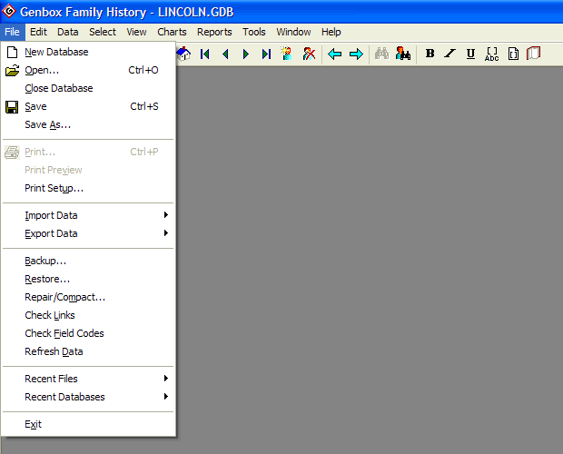Click the add new person icon
The image size is (563, 454).
(x=288, y=54)
